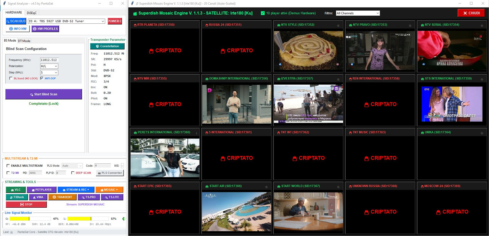Click the red lock icon of START EPIC
489x236 pixels.
point(134,186)
